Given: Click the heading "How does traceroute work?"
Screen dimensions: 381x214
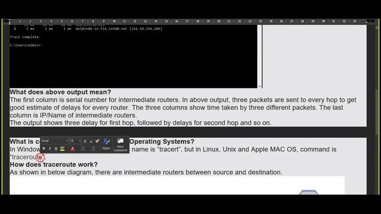Looking at the screenshot, I should [x=54, y=165].
